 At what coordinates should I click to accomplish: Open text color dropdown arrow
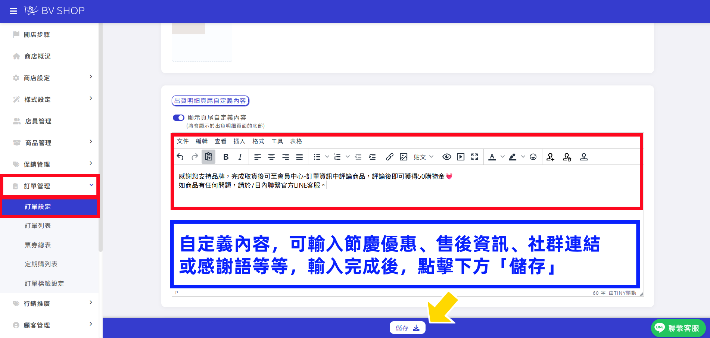click(502, 157)
